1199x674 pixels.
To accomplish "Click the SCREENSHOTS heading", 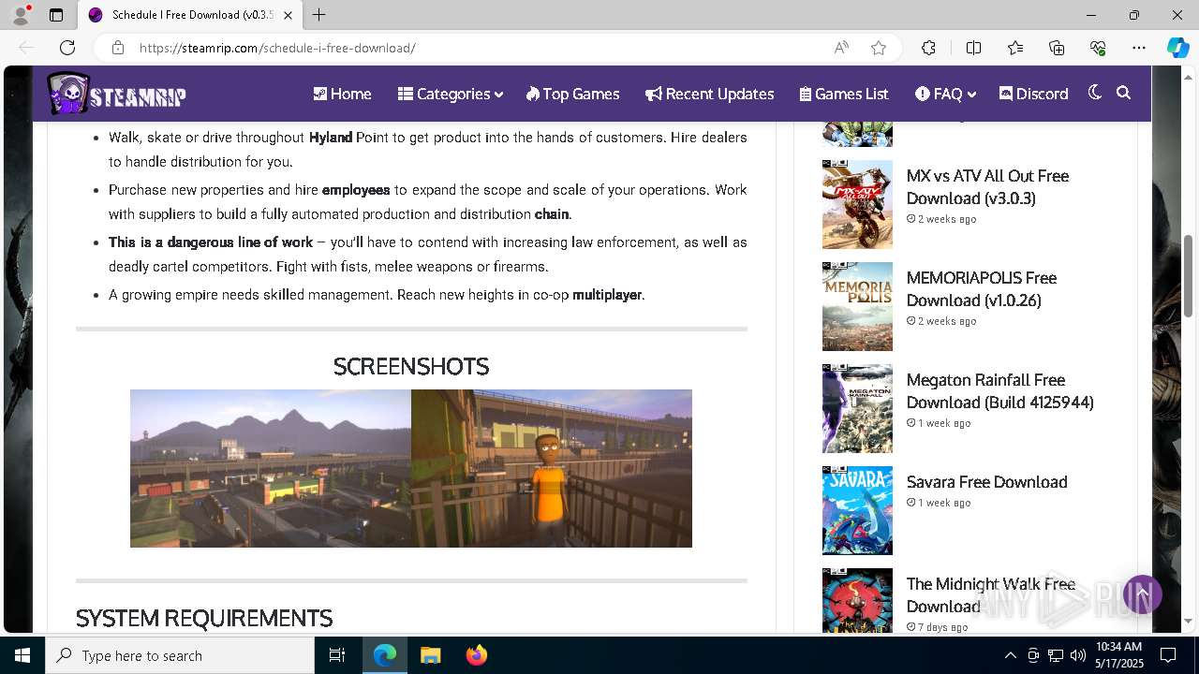I will point(411,366).
